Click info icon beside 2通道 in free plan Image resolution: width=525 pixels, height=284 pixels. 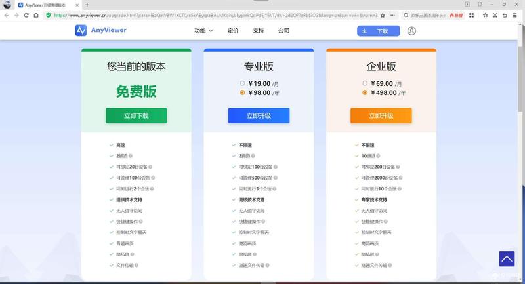(131, 156)
